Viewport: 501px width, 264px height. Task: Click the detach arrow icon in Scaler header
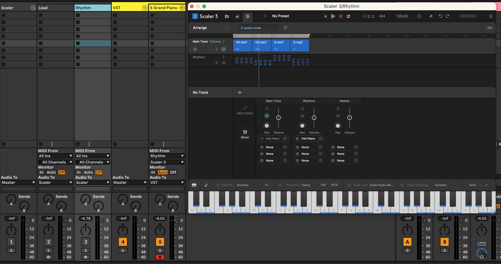coord(431,16)
